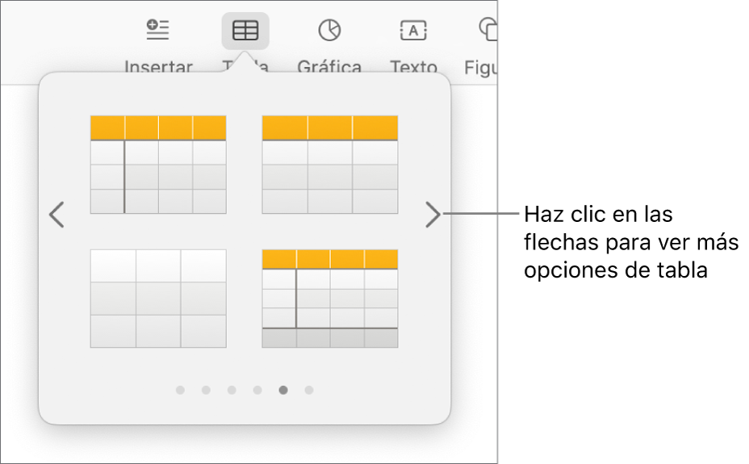Insert table with header row and column
Viewport: 749px width, 464px height.
[158, 165]
